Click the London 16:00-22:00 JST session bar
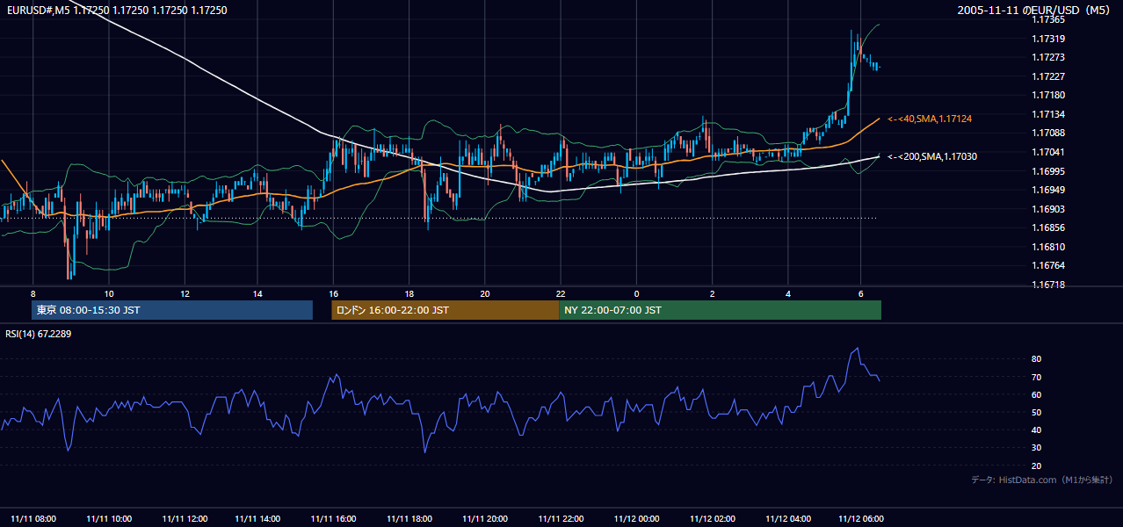 click(x=445, y=310)
